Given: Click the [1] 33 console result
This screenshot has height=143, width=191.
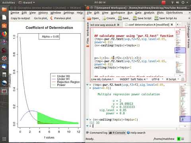Looking at the screenshot, I should [94, 123].
